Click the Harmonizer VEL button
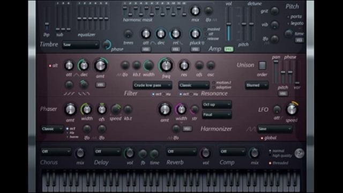Screen dimensions: 343x193 187,129
